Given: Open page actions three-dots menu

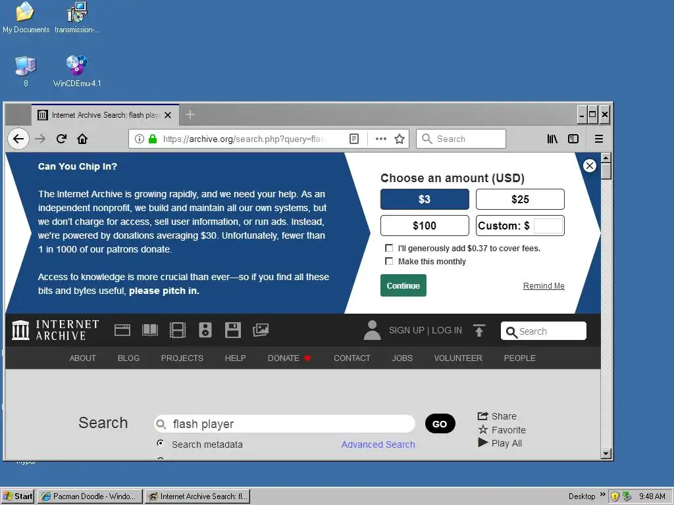Looking at the screenshot, I should coord(381,139).
